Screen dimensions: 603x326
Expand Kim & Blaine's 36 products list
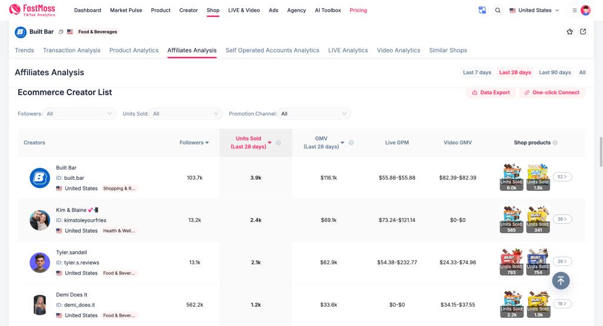coord(562,219)
